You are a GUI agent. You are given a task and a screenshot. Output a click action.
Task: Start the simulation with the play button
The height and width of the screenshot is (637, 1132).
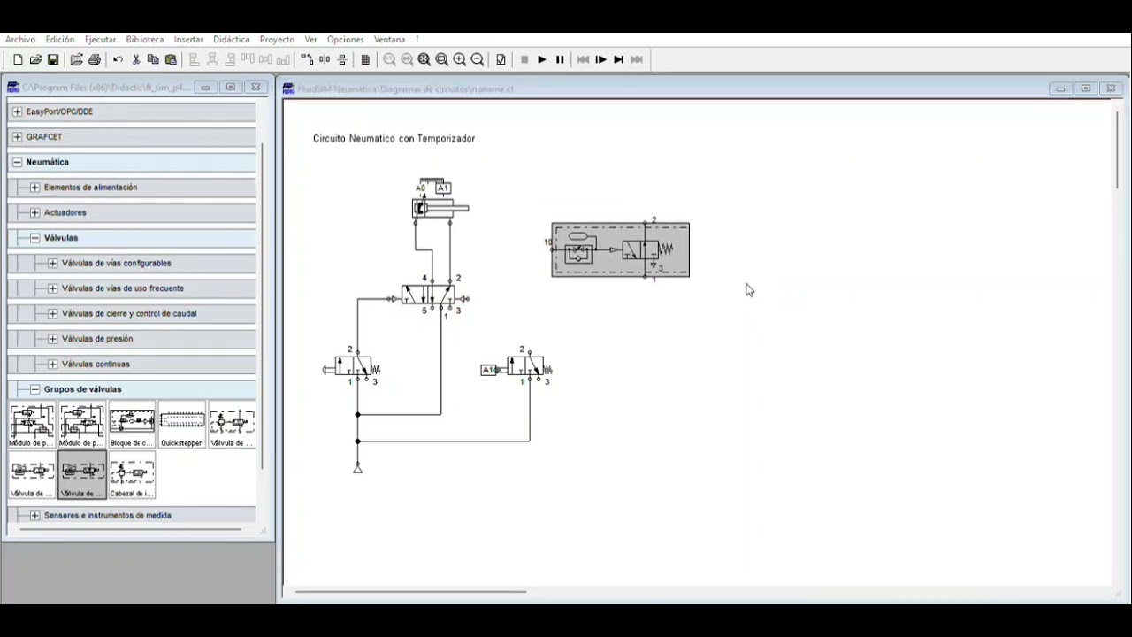coord(542,59)
